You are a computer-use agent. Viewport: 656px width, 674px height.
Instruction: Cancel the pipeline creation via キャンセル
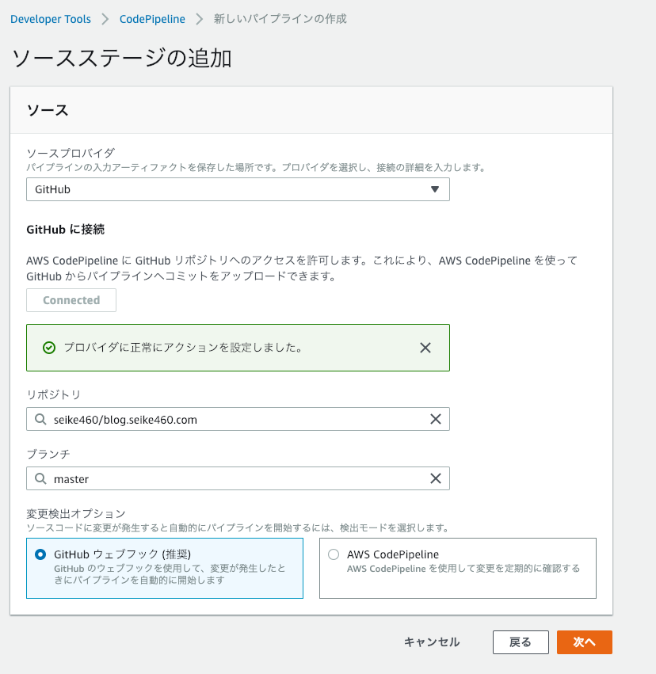coord(431,642)
